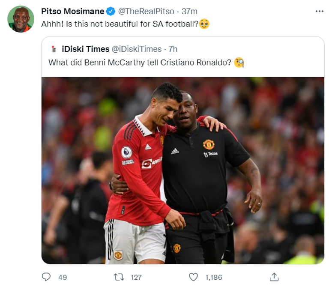Open Pitso Mosimane's profile avatar
This screenshot has width=329, height=287.
[21, 19]
